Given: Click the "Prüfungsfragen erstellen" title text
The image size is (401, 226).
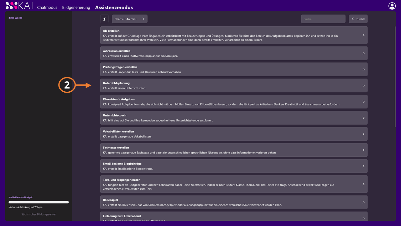Looking at the screenshot, I should click(120, 67).
